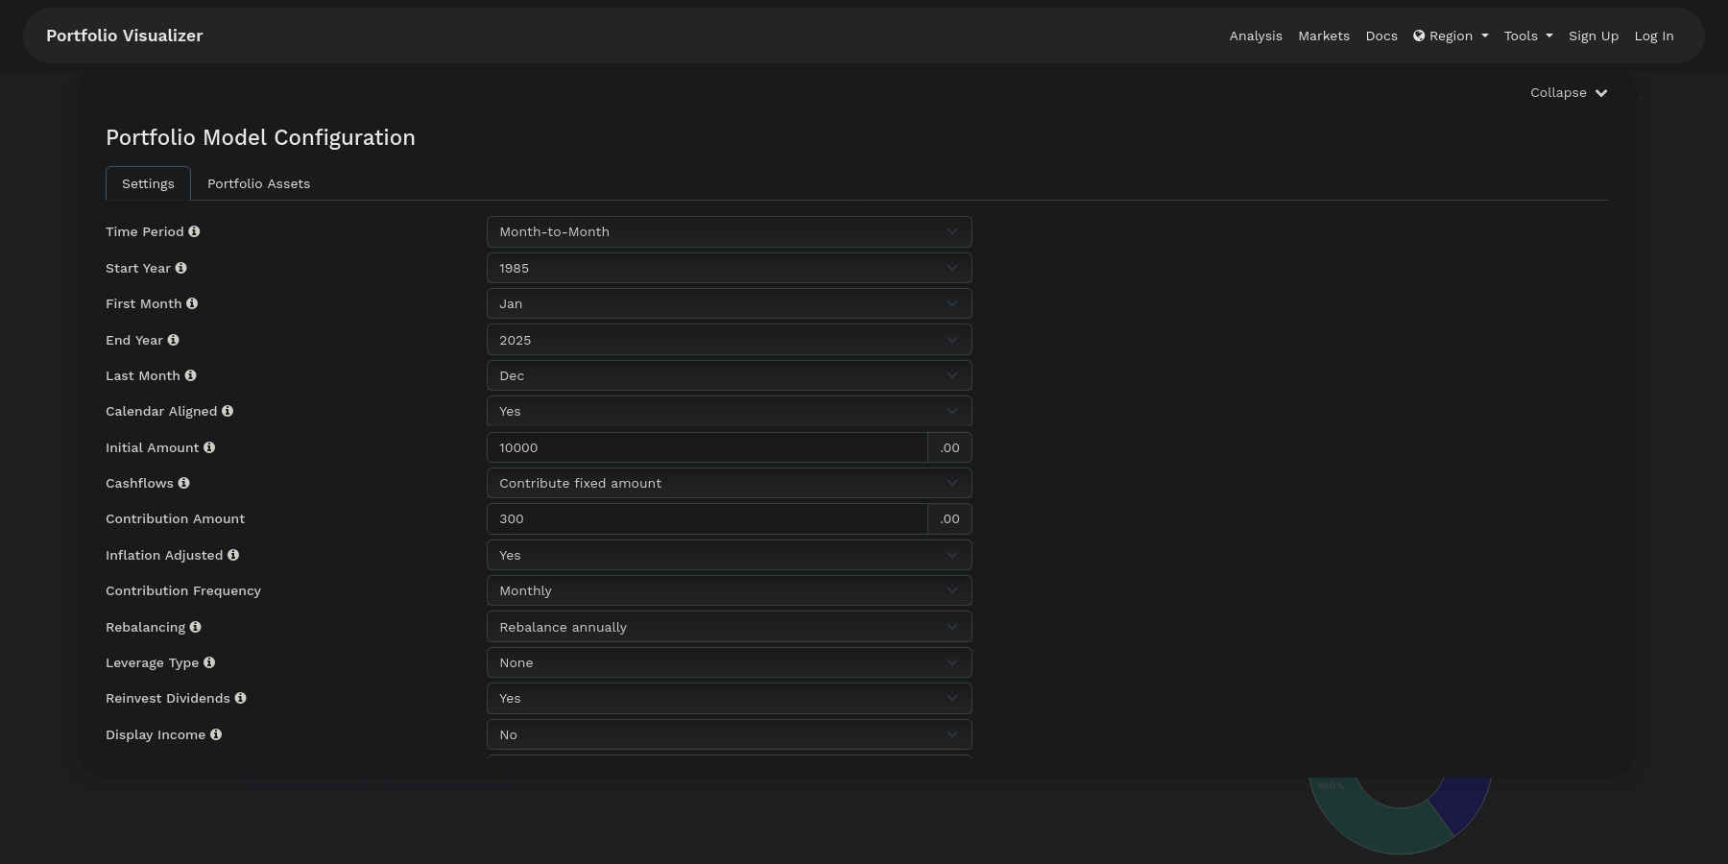Click the info icon beside First Month
1728x864 pixels.
[192, 303]
